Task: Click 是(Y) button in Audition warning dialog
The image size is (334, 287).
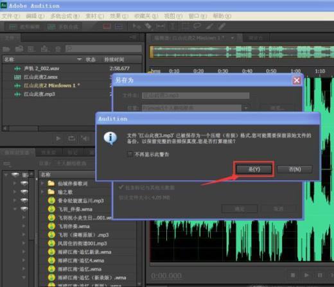Action: tap(254, 170)
